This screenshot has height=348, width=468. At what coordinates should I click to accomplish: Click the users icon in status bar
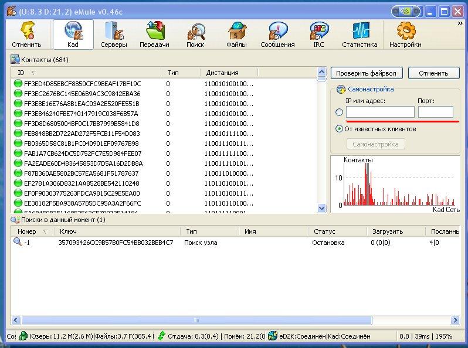click(x=23, y=336)
